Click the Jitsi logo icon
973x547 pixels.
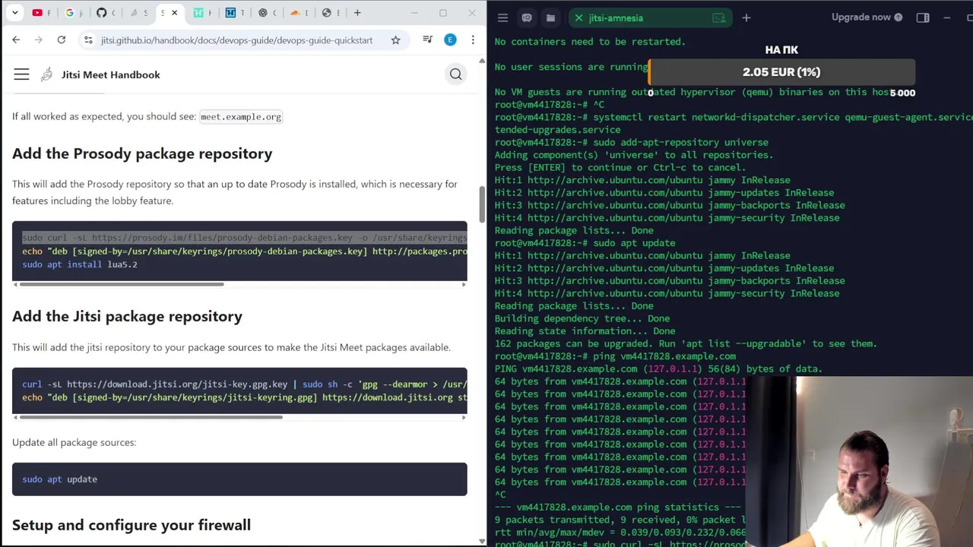coord(47,74)
